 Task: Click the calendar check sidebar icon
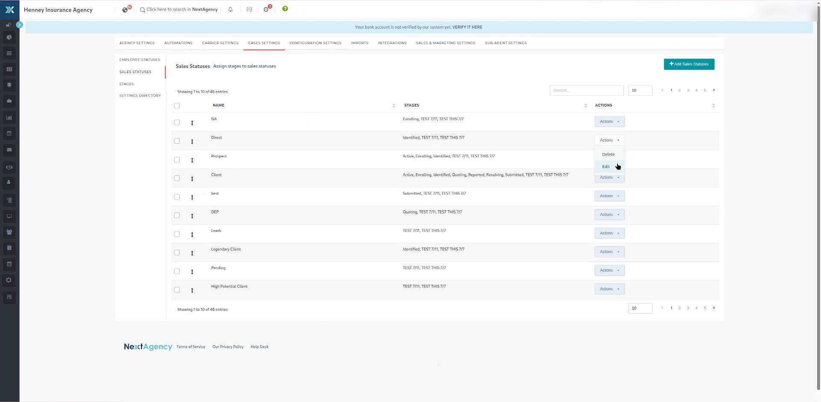click(x=9, y=133)
